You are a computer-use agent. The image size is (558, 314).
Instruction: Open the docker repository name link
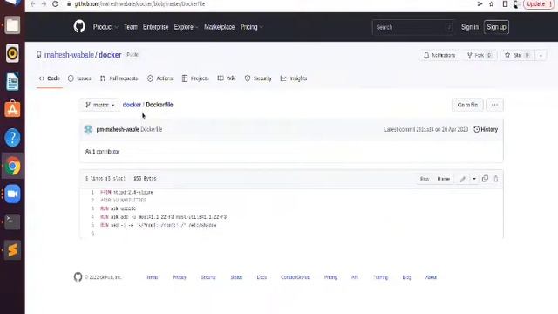point(110,55)
